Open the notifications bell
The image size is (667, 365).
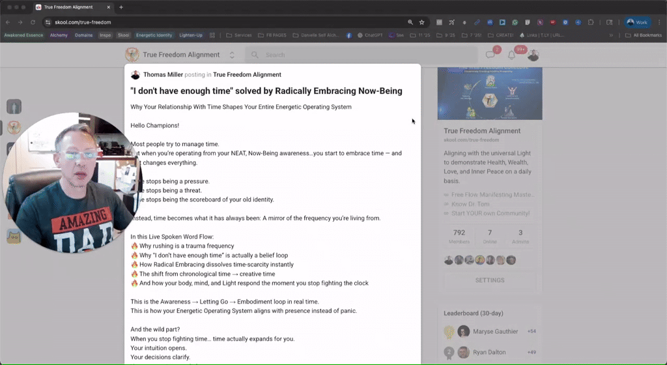512,55
